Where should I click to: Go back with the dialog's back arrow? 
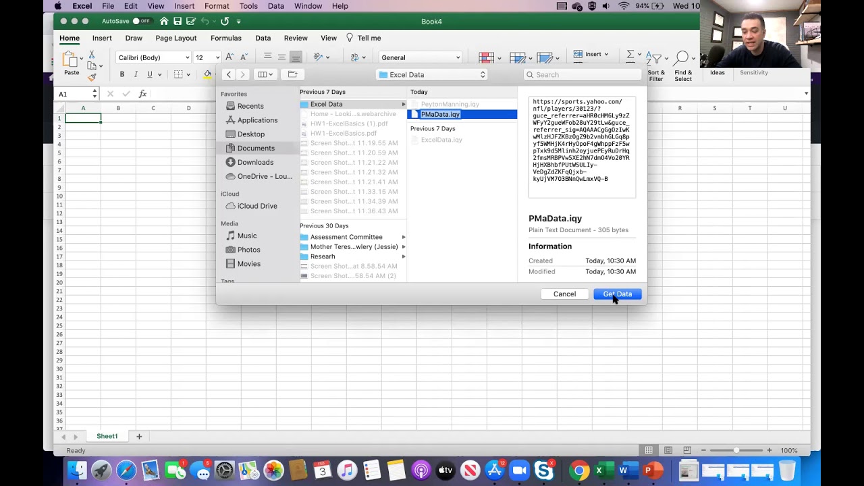point(229,74)
